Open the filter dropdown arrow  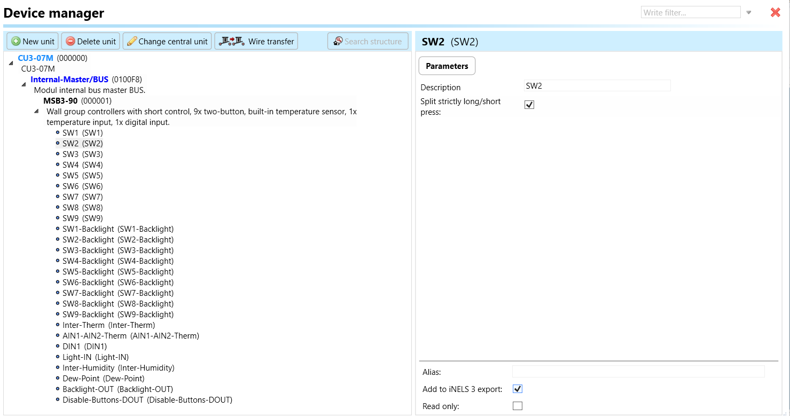coord(749,12)
